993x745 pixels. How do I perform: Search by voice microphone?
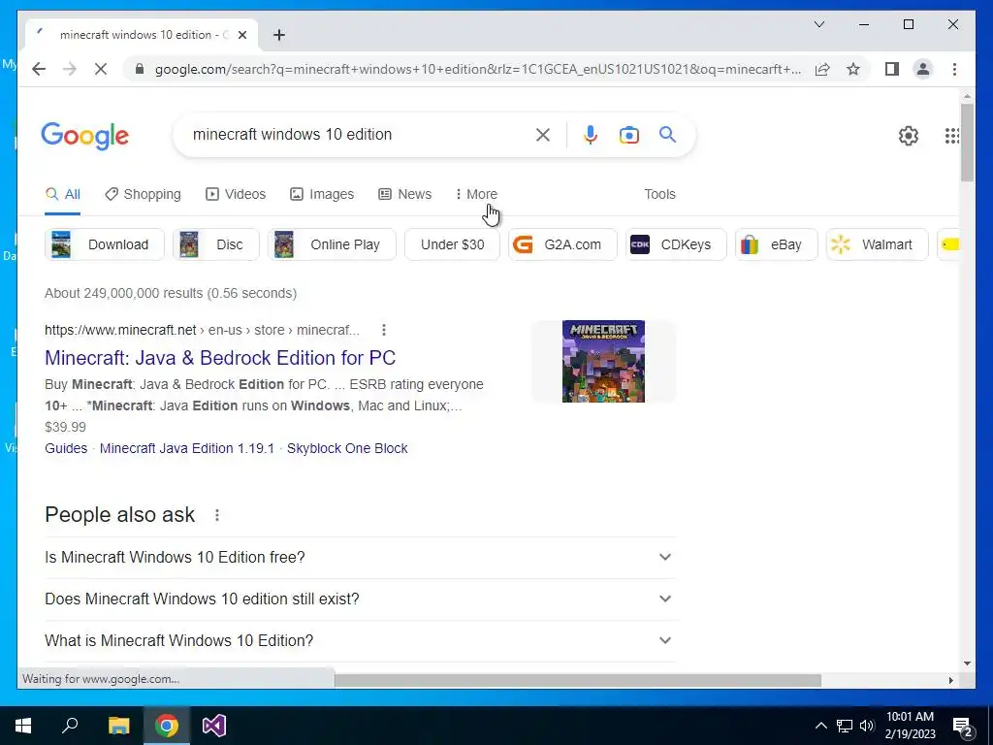[591, 134]
